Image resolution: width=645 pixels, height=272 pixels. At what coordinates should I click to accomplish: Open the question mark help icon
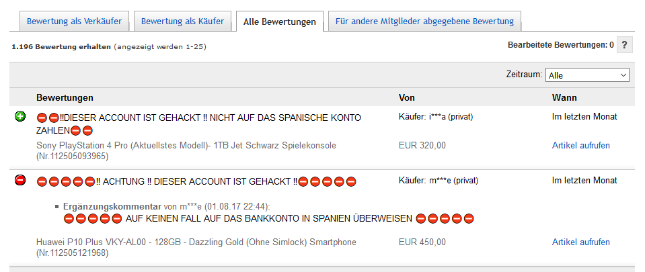(624, 45)
